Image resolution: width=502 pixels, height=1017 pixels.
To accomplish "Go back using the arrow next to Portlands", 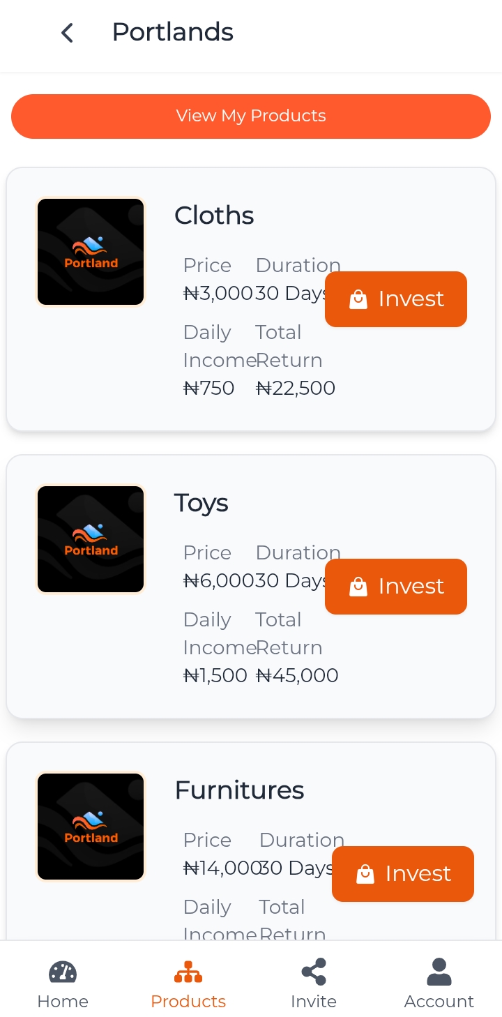I will (67, 33).
